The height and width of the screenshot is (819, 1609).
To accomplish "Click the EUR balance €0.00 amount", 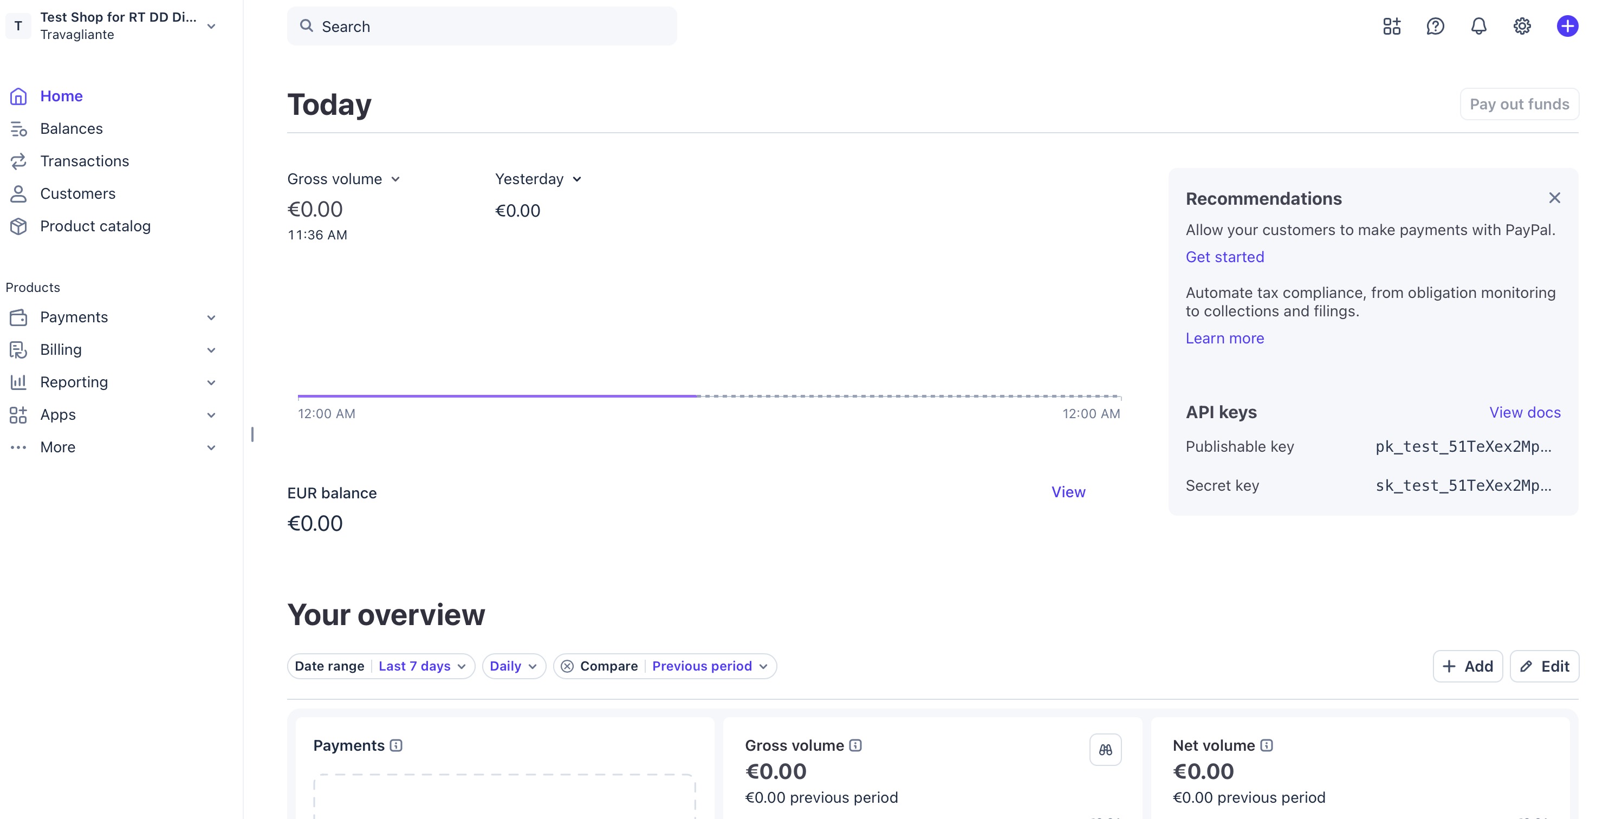I will click(x=315, y=523).
